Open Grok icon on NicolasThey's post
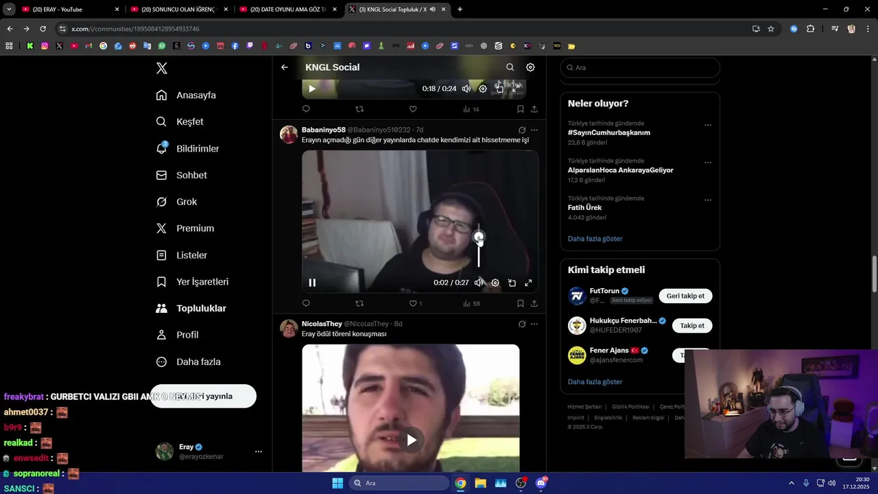878x494 pixels. (x=522, y=324)
